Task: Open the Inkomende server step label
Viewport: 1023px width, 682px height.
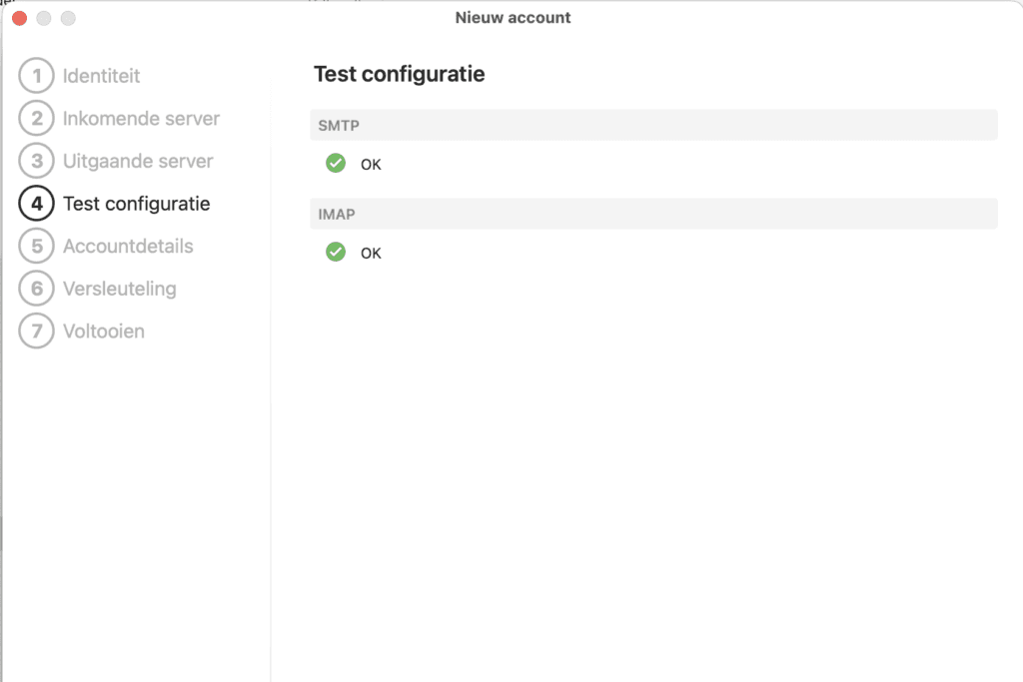Action: [x=141, y=119]
